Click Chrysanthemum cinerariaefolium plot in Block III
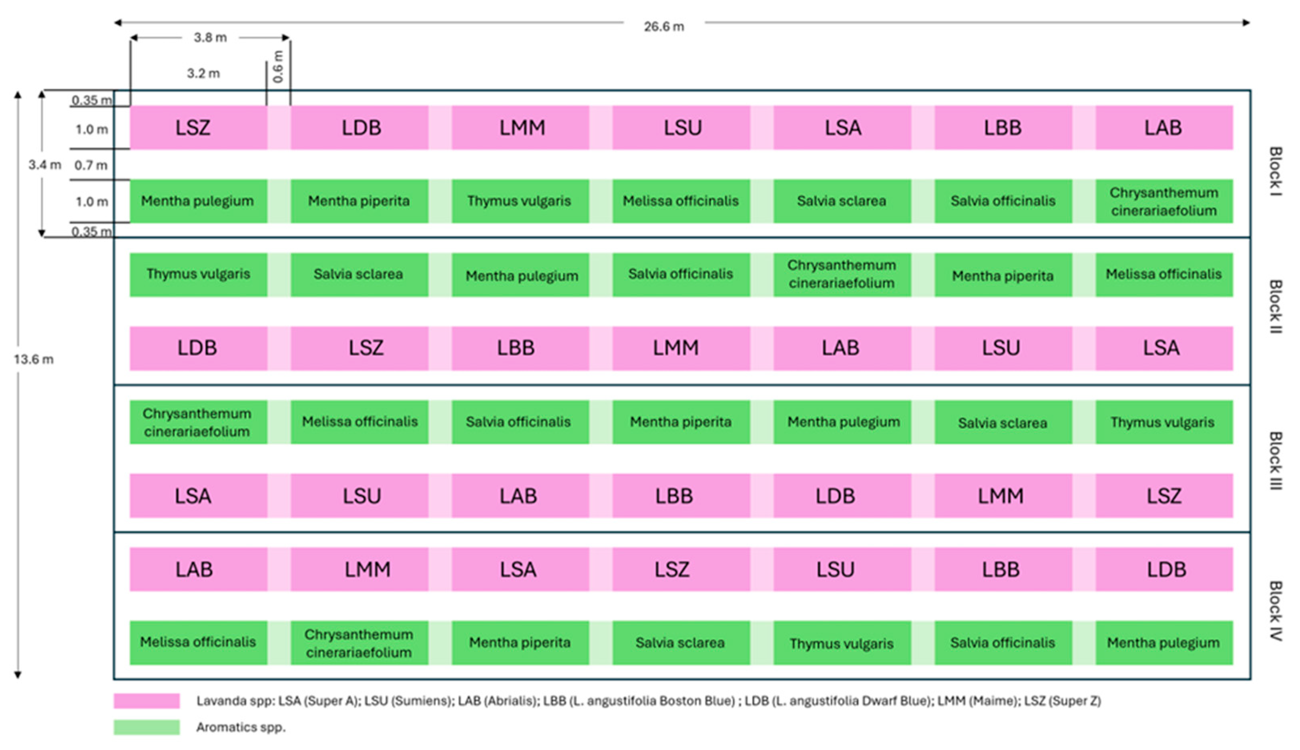The width and height of the screenshot is (1300, 750). (198, 422)
